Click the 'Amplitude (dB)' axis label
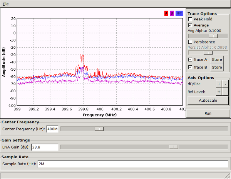 pyautogui.click(x=4, y=62)
